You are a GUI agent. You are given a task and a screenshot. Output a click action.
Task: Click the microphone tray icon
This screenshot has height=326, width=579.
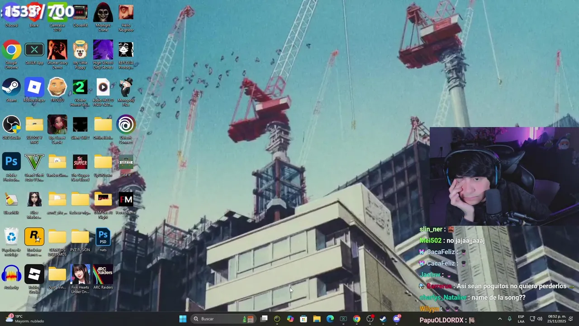point(510,319)
